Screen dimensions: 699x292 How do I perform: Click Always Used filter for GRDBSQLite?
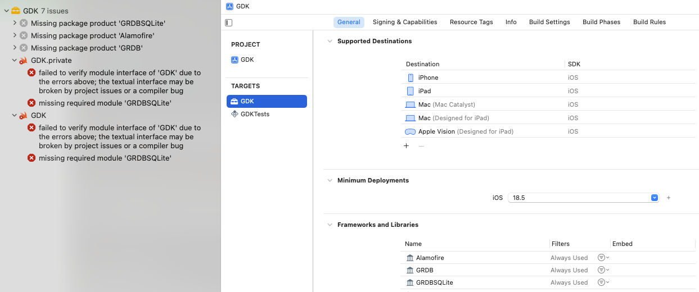coord(569,282)
